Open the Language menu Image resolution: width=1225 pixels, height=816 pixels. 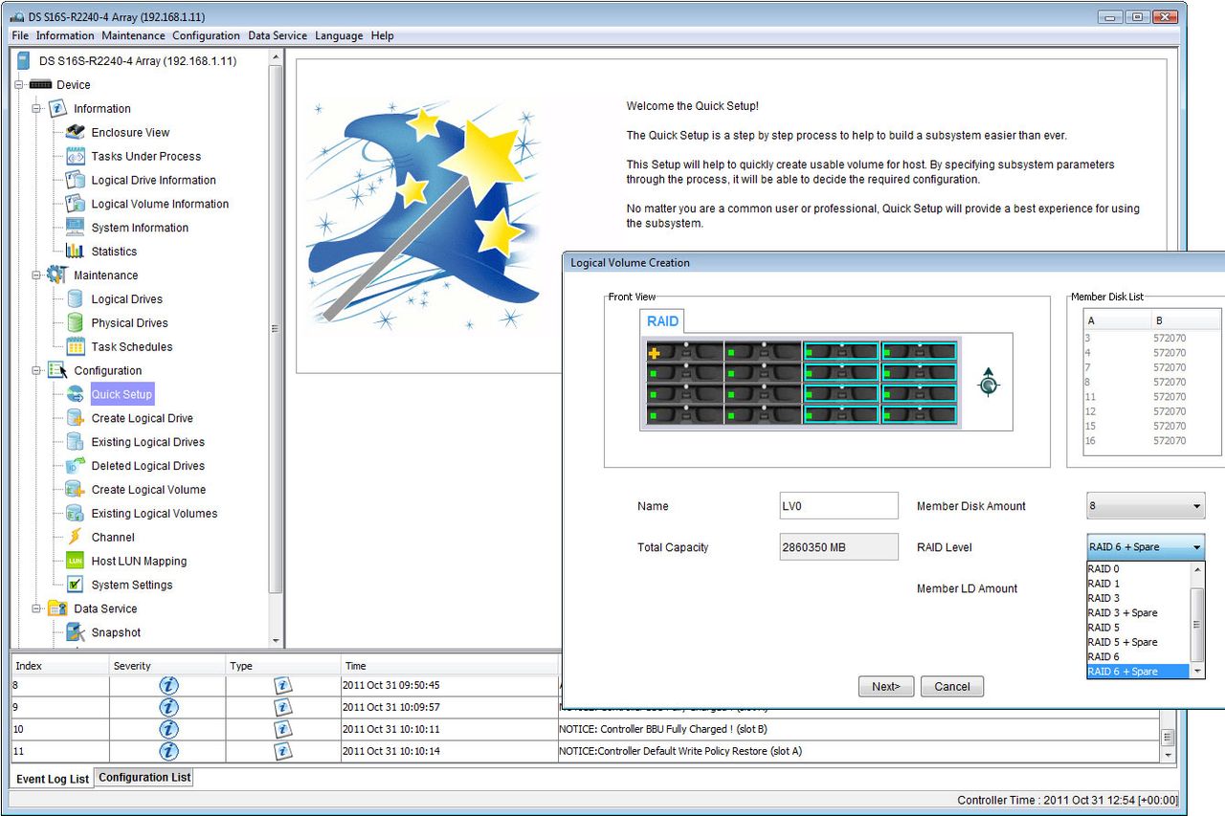[x=339, y=35]
